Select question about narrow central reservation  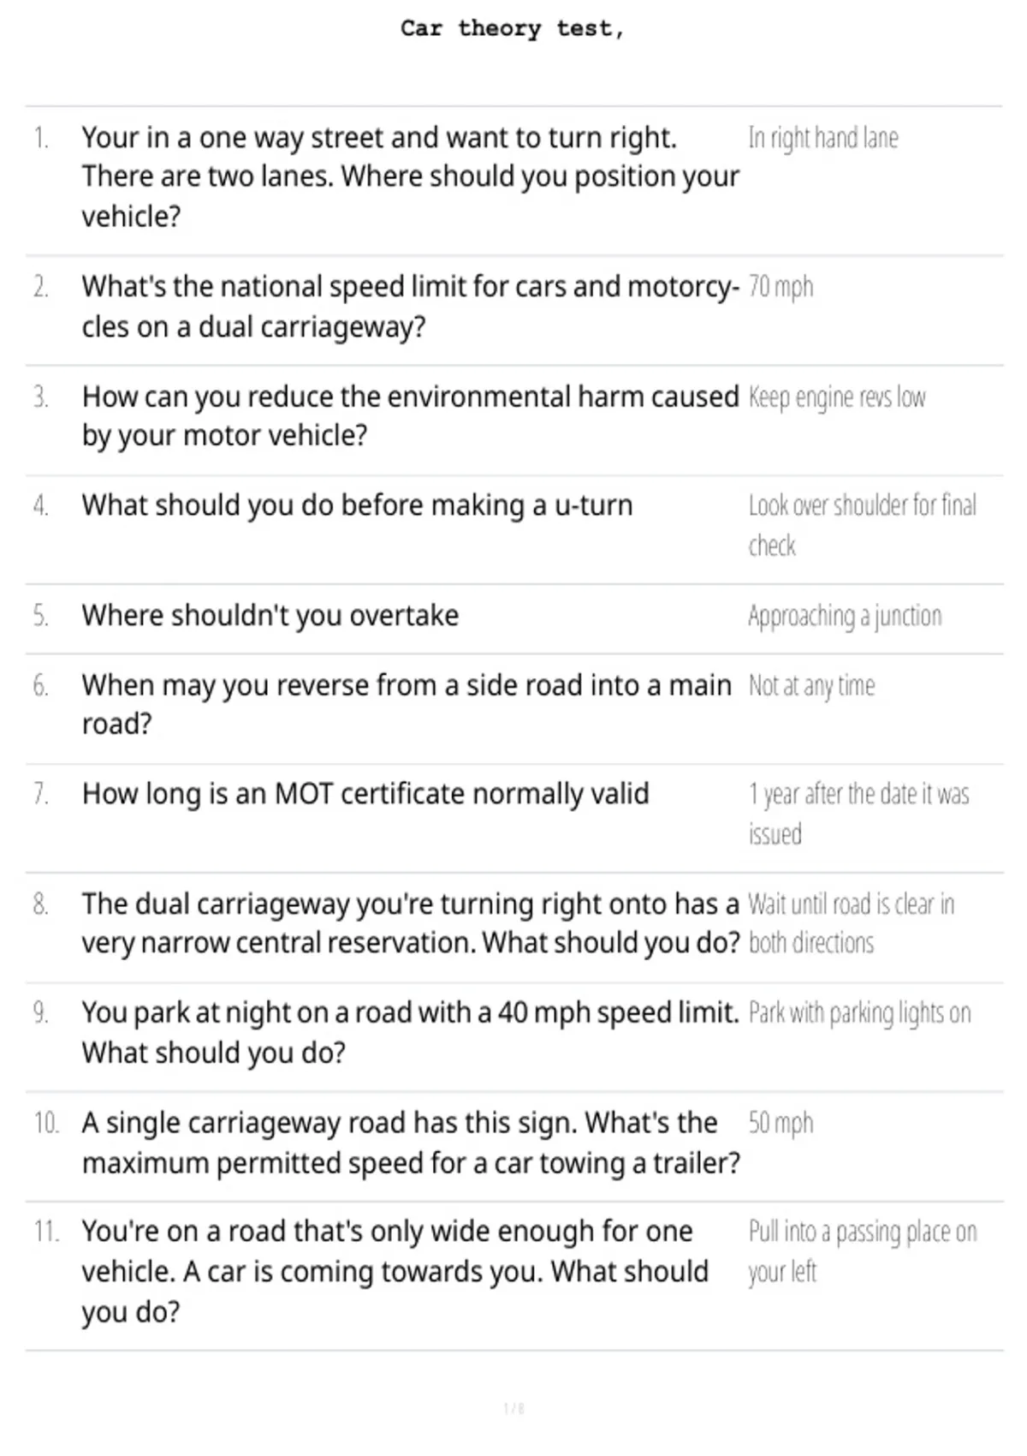tap(410, 923)
